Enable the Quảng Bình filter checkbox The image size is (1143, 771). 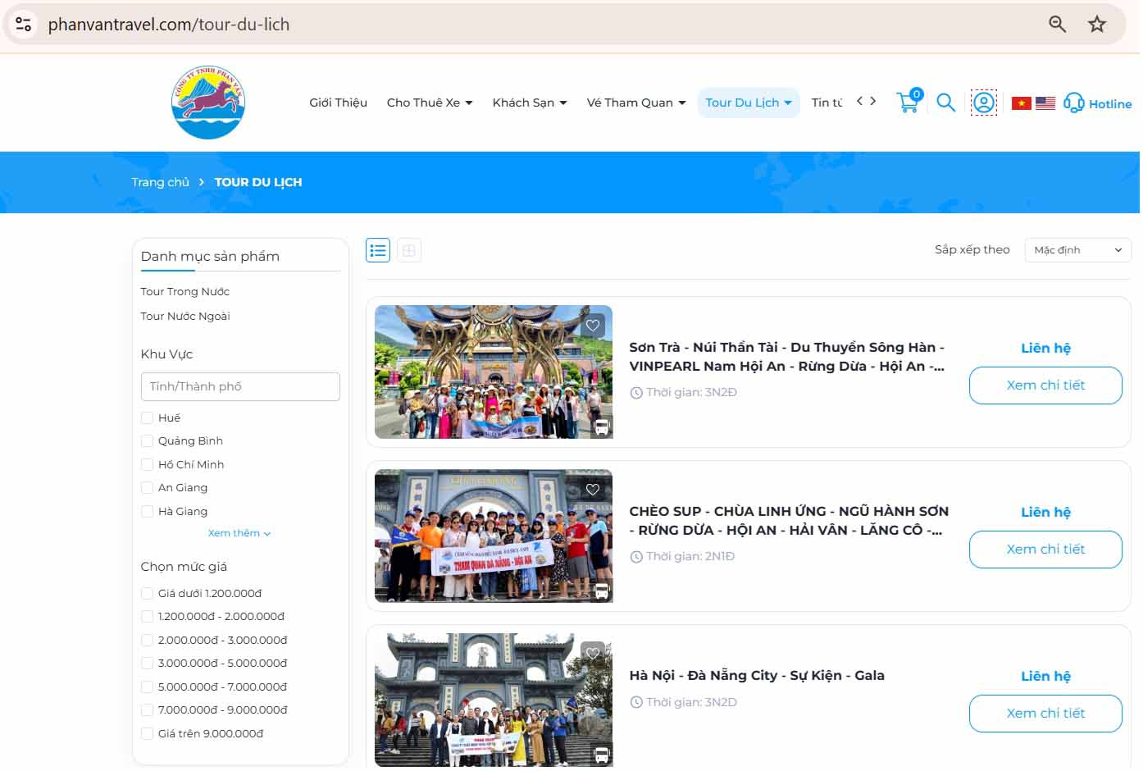point(148,441)
